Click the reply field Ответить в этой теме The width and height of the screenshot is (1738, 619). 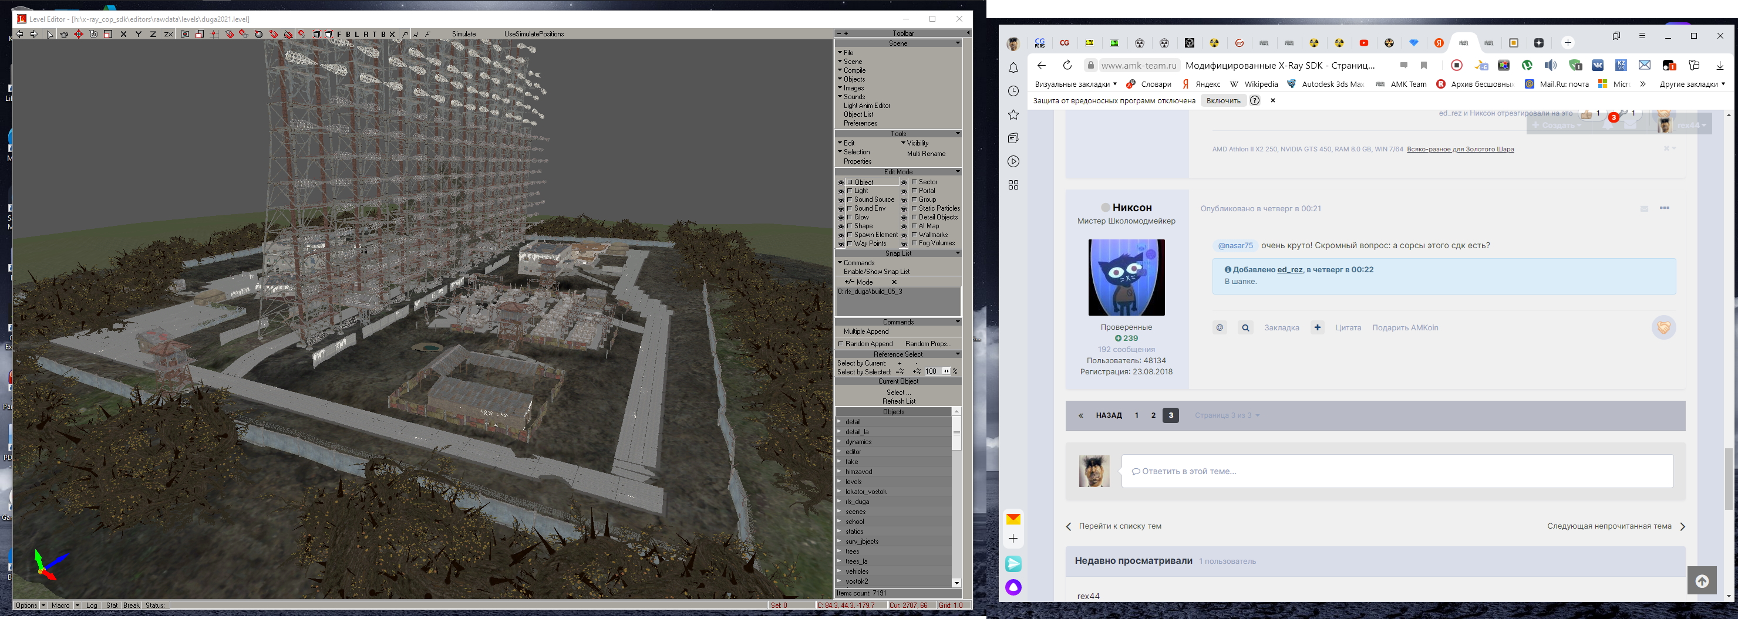1397,471
